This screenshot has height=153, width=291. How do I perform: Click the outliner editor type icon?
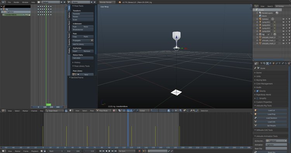pyautogui.click(x=256, y=6)
